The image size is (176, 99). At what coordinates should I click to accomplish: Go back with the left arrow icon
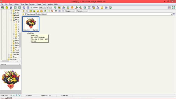tap(23, 11)
